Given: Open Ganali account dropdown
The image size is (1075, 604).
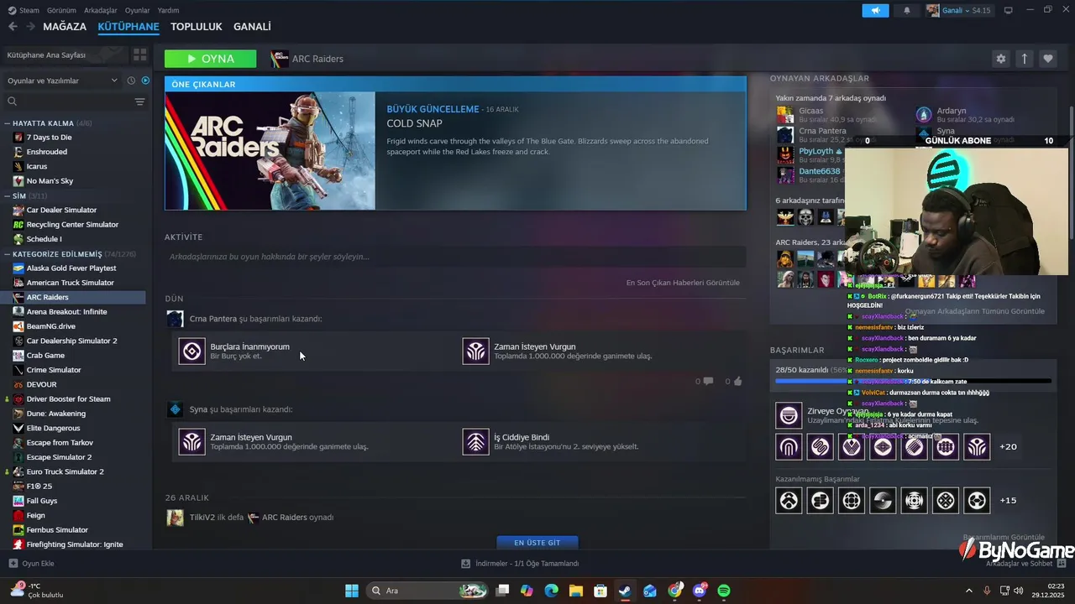Looking at the screenshot, I should [x=958, y=10].
